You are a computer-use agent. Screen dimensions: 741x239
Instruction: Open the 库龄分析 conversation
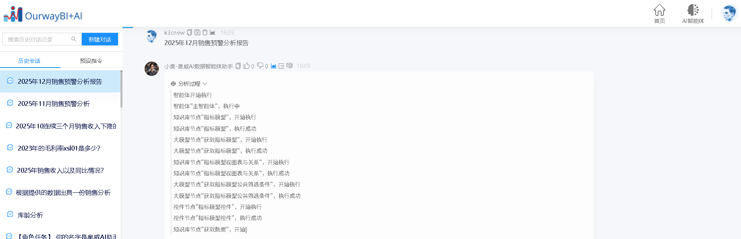[x=30, y=215]
